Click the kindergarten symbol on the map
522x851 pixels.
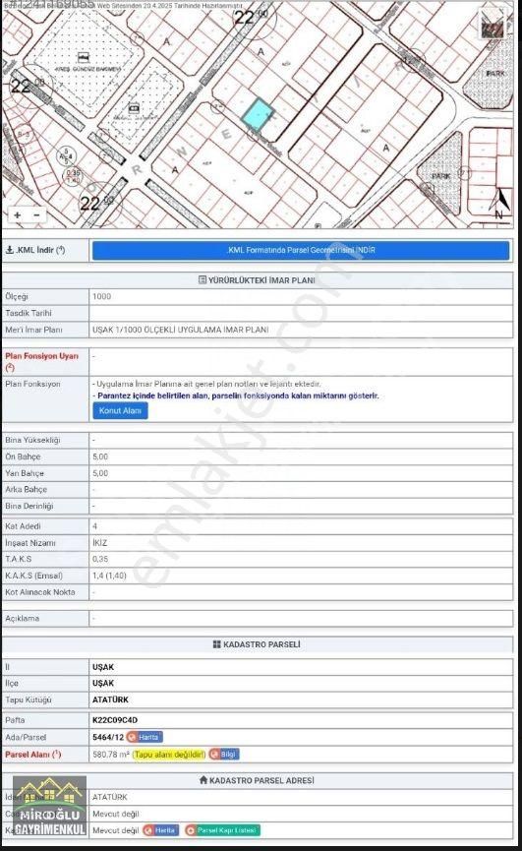click(83, 57)
